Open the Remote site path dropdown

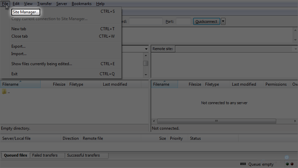point(296,49)
